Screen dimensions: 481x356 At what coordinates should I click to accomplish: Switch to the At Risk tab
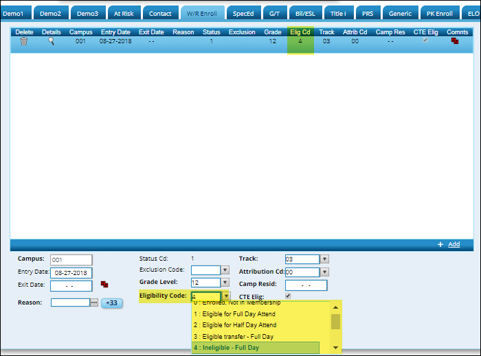pos(124,13)
